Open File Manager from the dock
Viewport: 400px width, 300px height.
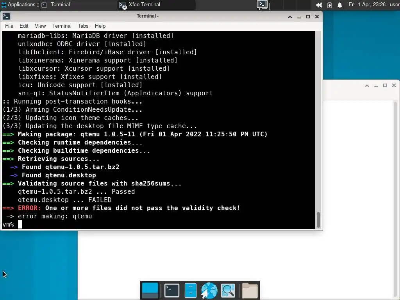(190, 290)
